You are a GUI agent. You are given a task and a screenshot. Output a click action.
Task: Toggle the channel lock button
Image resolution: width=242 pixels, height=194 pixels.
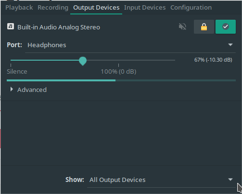[204, 26]
